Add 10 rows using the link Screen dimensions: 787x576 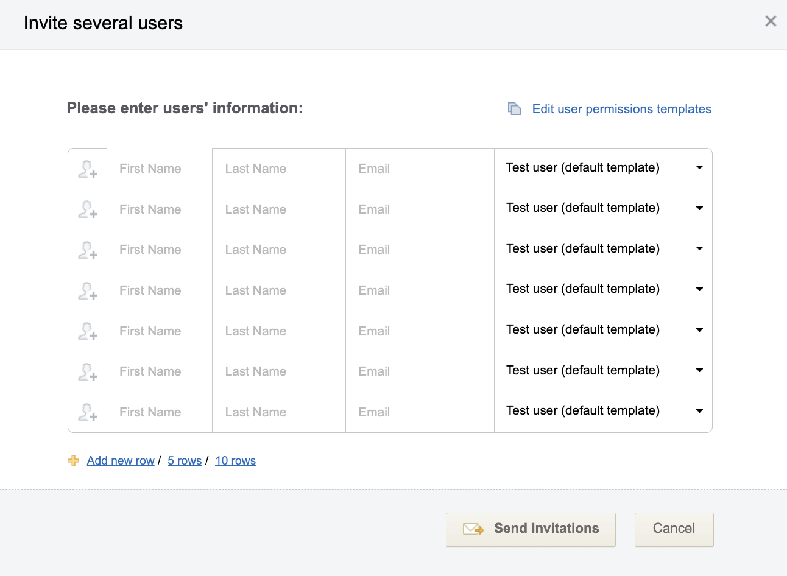pos(235,460)
